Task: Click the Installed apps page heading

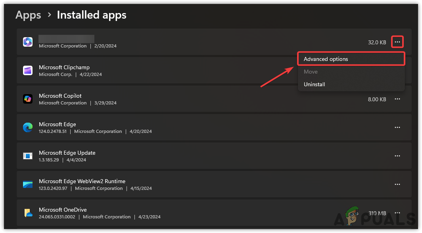Action: 92,15
